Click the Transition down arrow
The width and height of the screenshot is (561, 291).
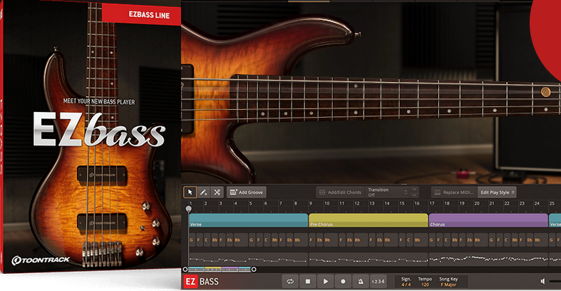tap(414, 195)
